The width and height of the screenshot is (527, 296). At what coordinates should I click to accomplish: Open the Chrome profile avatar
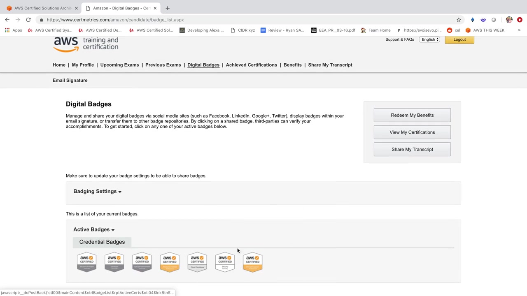pos(509,20)
